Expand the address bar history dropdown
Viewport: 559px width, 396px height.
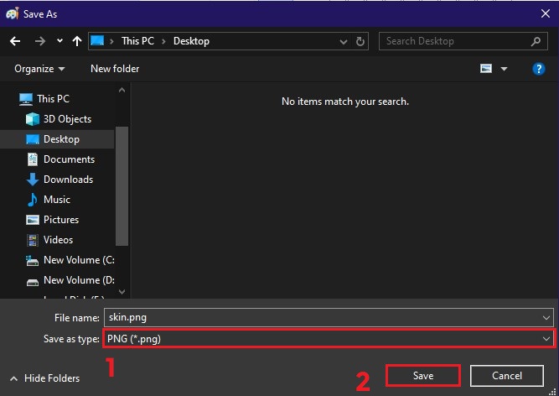pos(344,41)
